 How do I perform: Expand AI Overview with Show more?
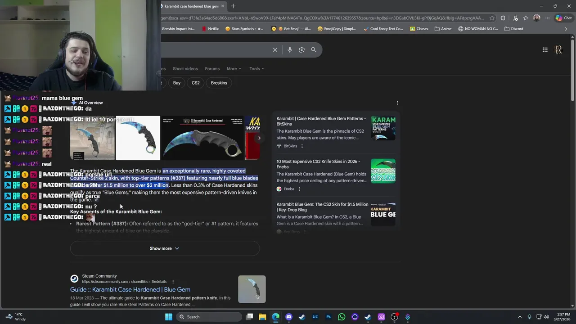click(x=165, y=248)
